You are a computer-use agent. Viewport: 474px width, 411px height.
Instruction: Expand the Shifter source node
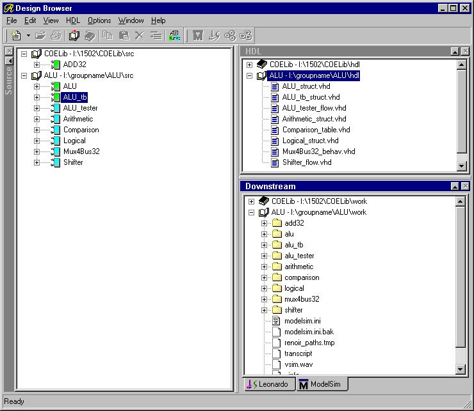point(37,162)
